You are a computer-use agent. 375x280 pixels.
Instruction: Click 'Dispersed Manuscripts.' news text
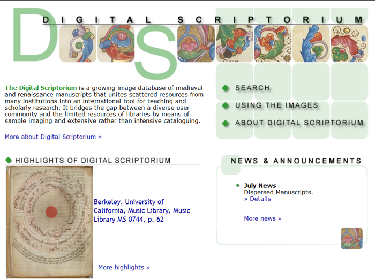coord(279,192)
